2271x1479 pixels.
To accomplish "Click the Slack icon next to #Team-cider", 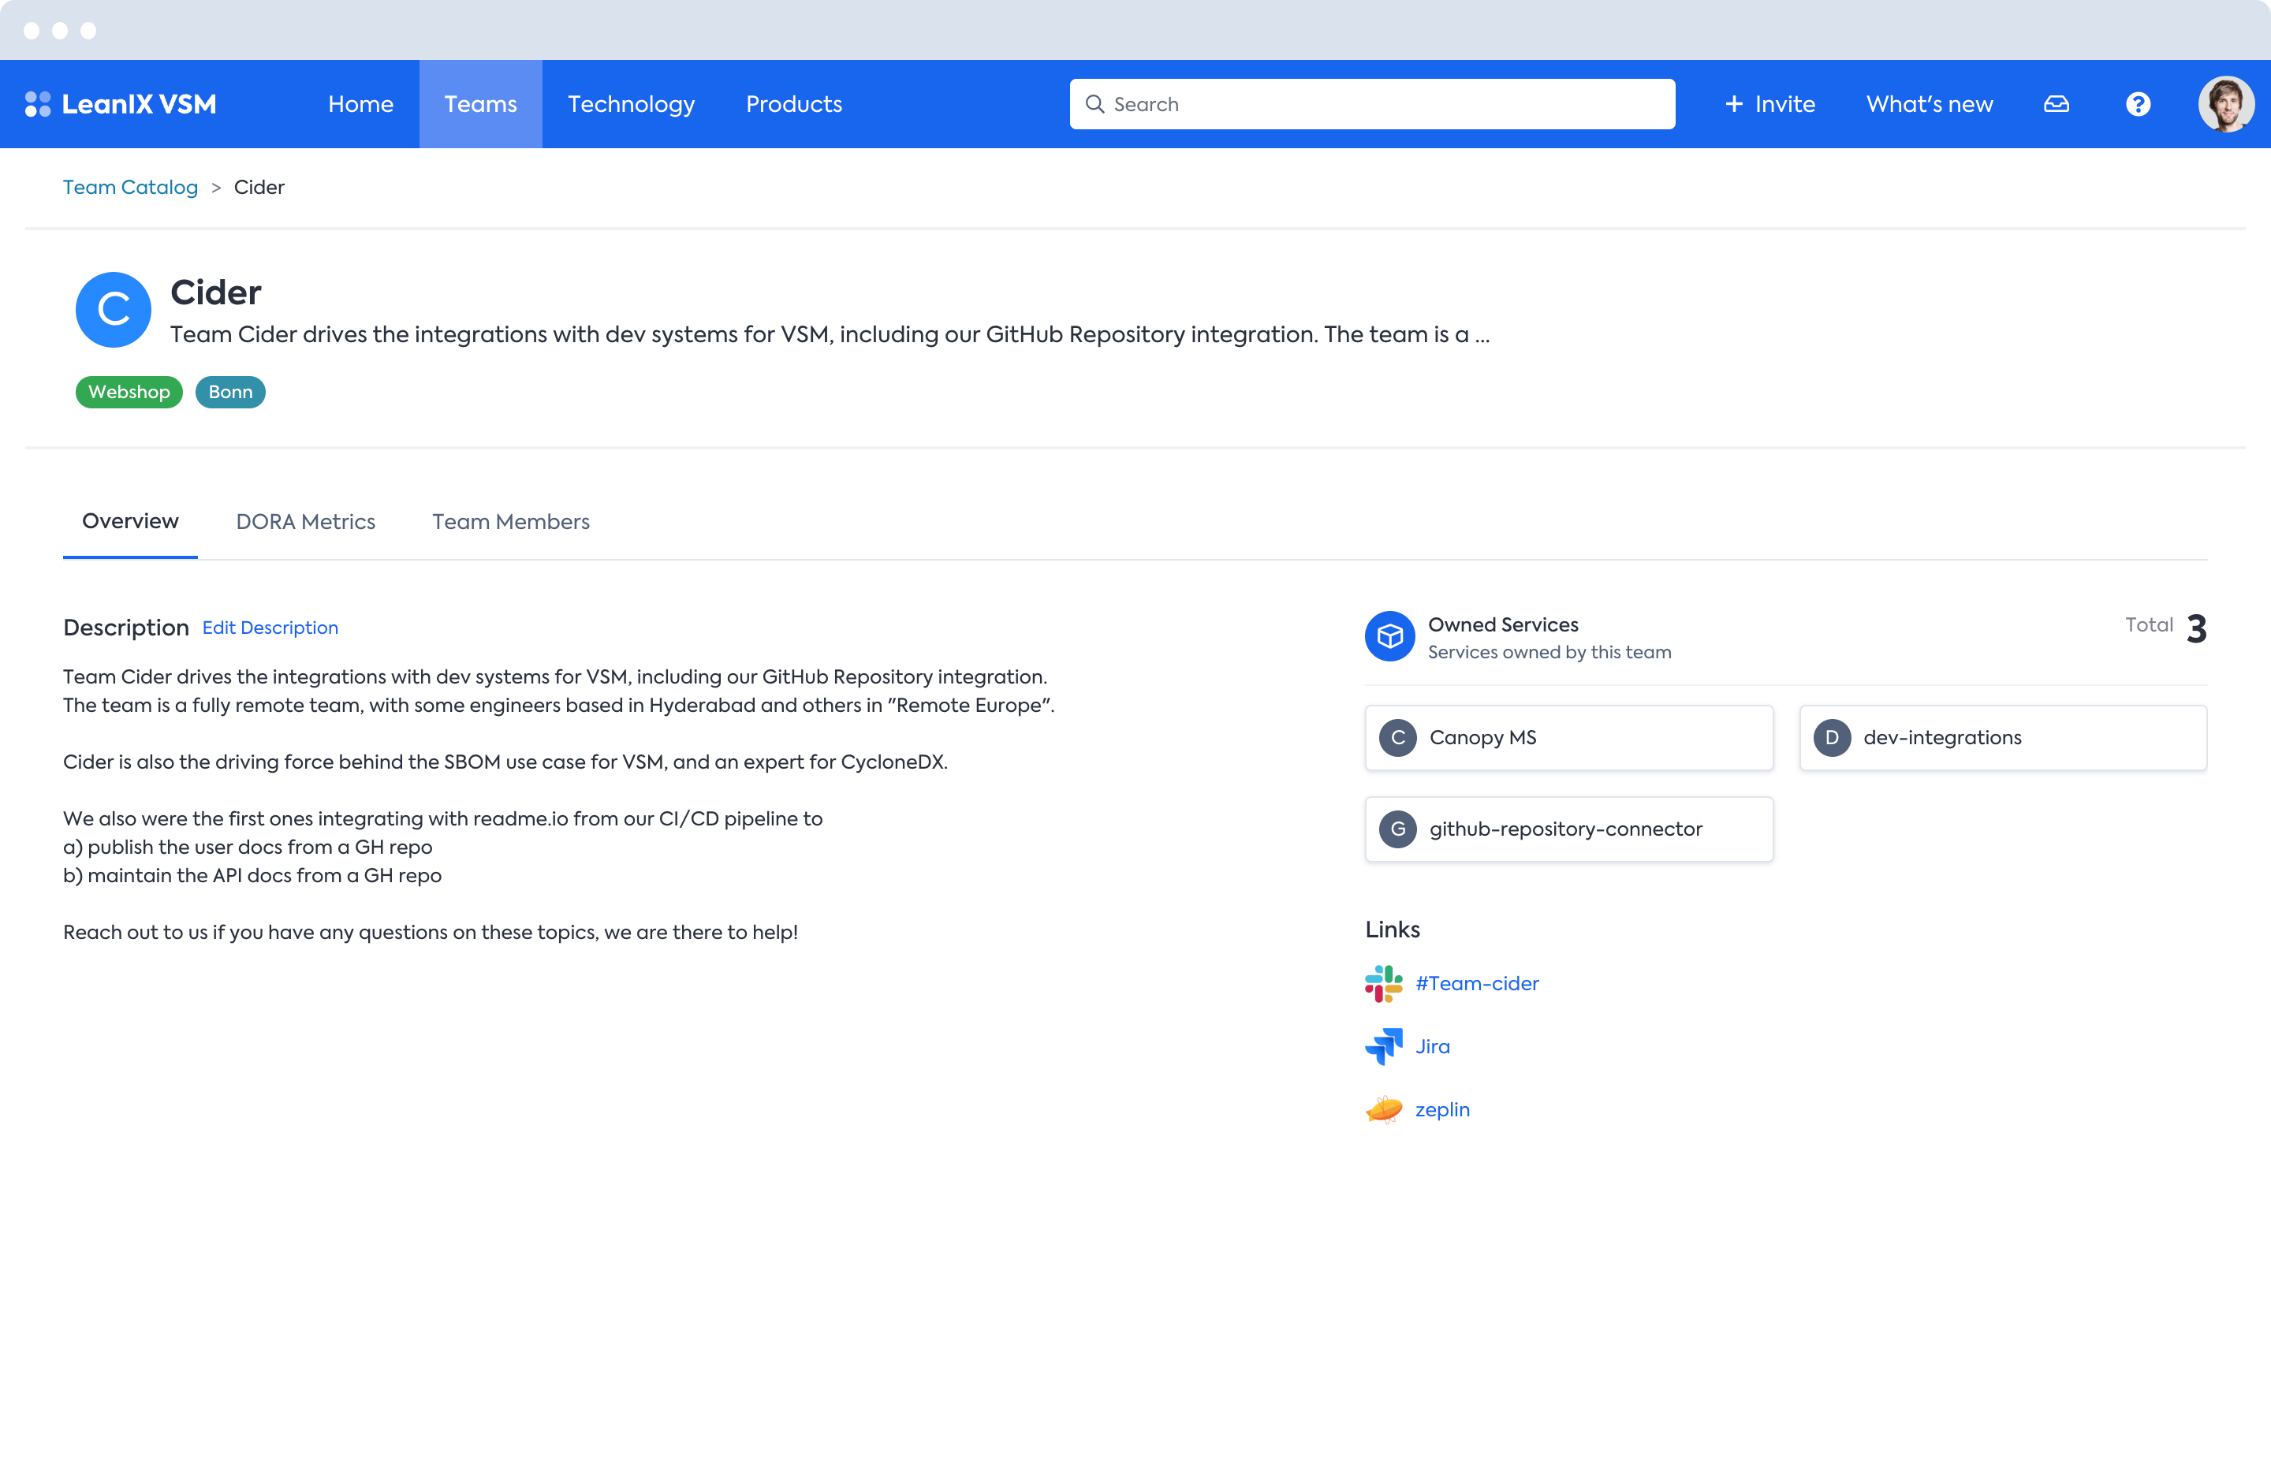I will (1384, 984).
